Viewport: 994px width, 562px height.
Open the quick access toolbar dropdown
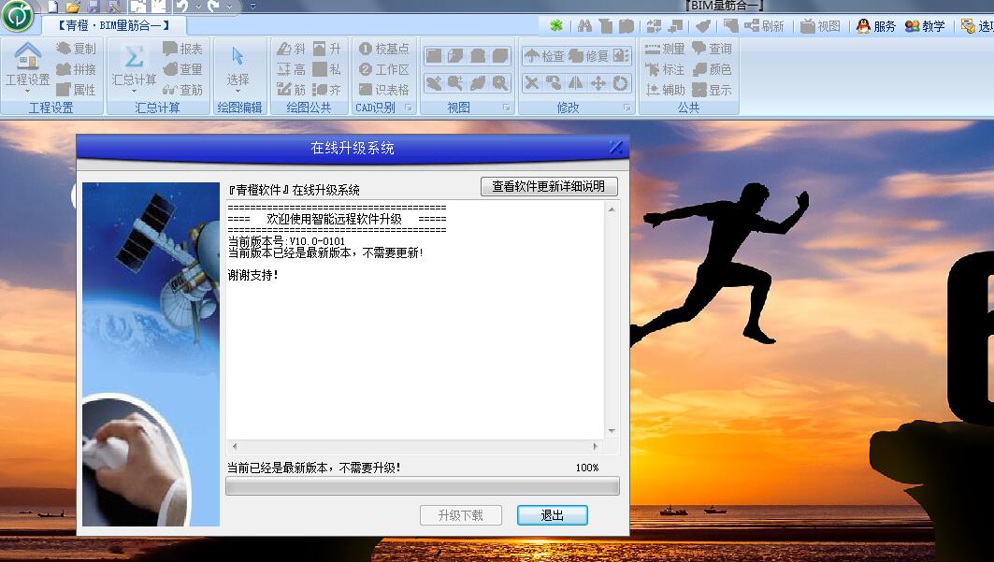[x=252, y=7]
